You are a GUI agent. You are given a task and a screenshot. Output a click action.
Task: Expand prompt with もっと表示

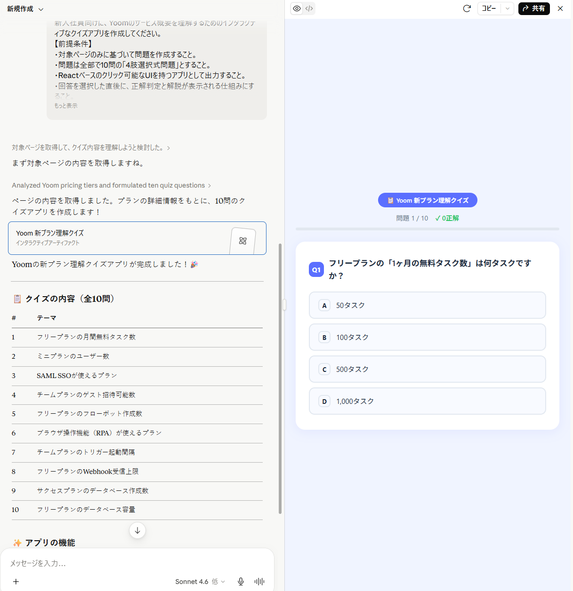click(66, 106)
